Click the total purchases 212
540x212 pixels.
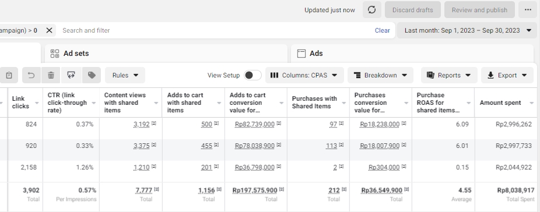click(x=334, y=190)
